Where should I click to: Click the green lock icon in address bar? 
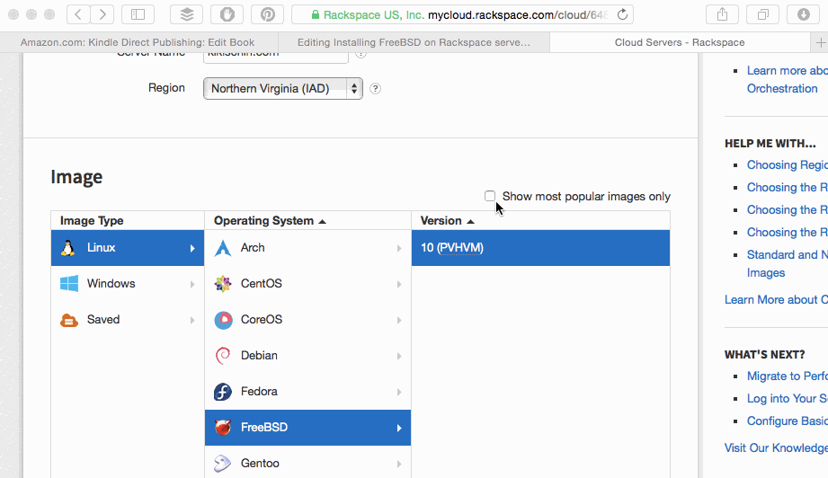[316, 14]
